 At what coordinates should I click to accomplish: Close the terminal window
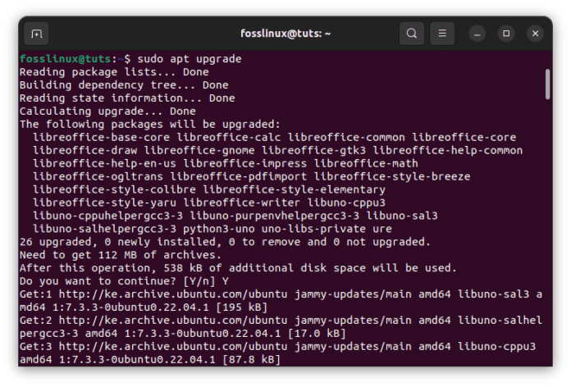(x=534, y=34)
